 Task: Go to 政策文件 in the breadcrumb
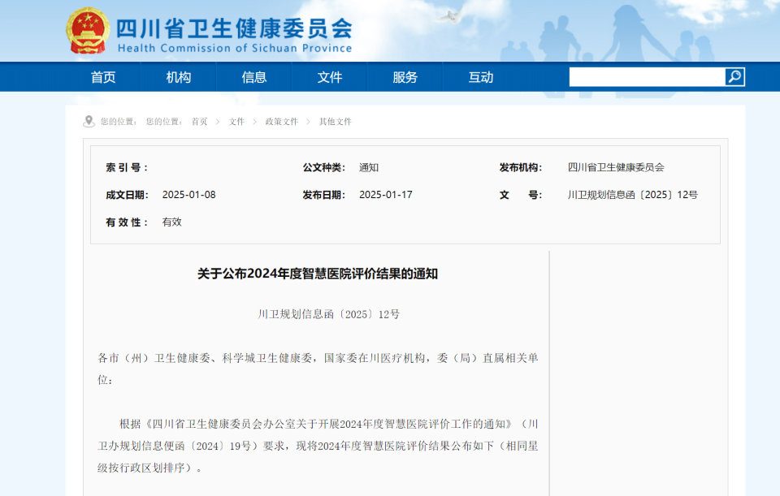click(282, 122)
